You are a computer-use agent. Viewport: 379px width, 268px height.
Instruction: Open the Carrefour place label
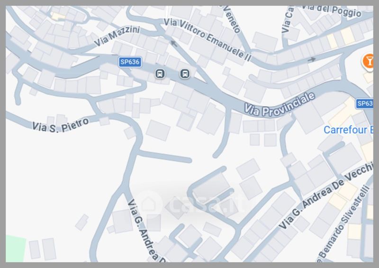pos(348,130)
